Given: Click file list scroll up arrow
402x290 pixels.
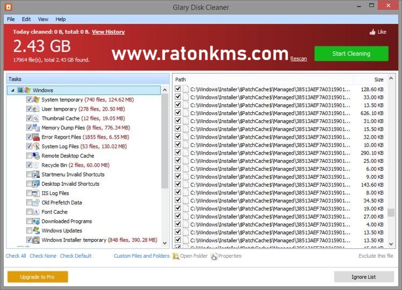Looking at the screenshot, I should point(391,78).
